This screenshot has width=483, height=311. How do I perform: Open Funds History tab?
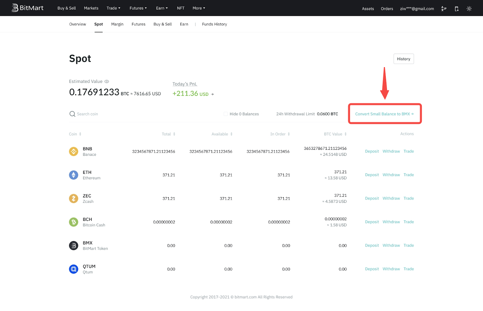click(x=215, y=24)
